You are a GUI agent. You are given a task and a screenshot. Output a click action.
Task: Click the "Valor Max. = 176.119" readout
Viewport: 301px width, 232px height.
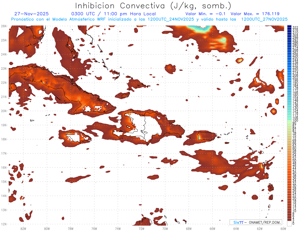(x=255, y=14)
